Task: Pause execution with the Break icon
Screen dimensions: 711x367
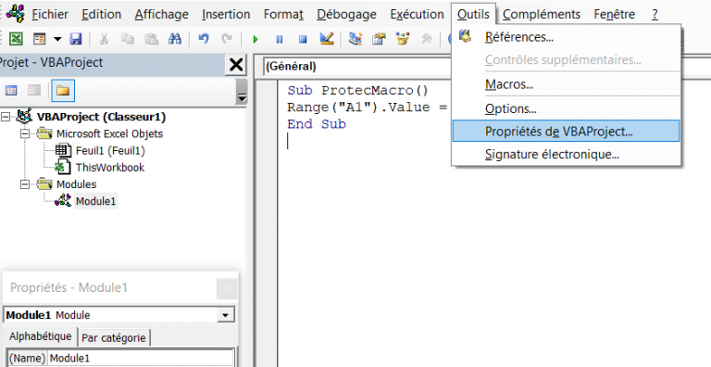Action: (280, 40)
